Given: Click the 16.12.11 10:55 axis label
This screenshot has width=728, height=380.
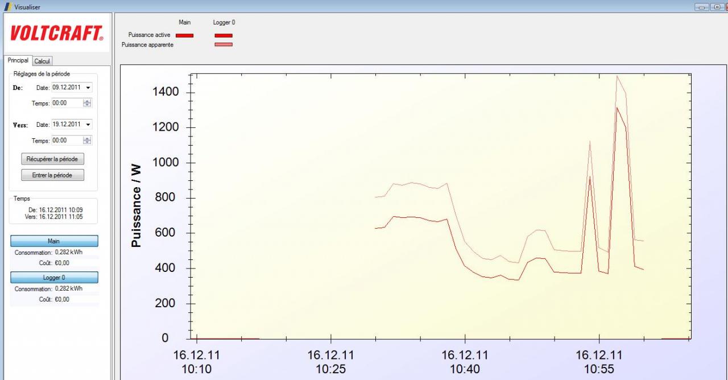Looking at the screenshot, I should 599,362.
